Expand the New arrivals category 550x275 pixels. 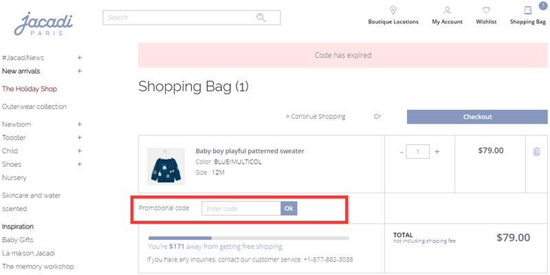pos(80,71)
